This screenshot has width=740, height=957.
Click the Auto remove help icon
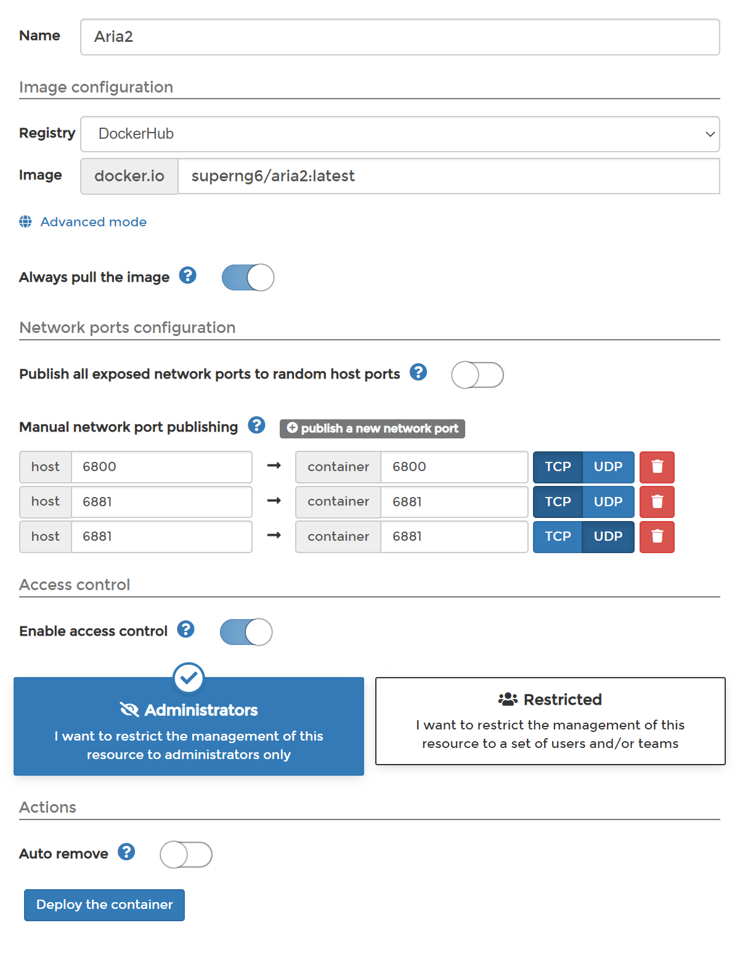126,852
